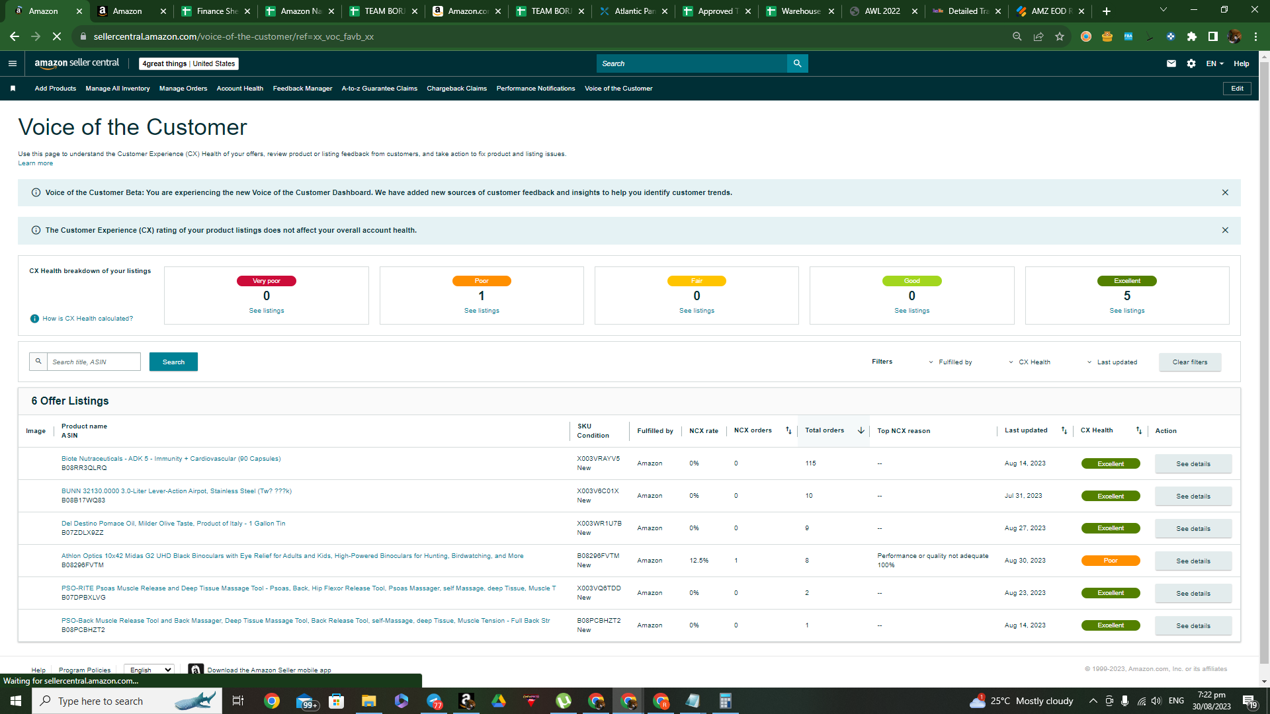Dismiss the CX rating account health banner
The image size is (1270, 714).
(1225, 230)
